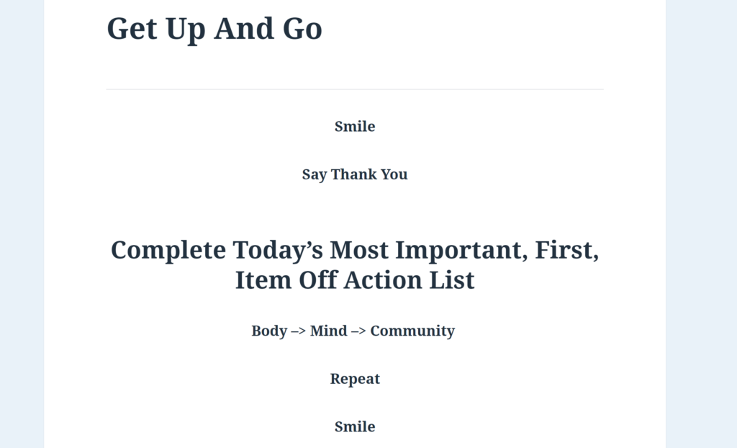Image resolution: width=737 pixels, height=448 pixels.
Task: Select the word "Most" in the heading
Action: tap(360, 251)
